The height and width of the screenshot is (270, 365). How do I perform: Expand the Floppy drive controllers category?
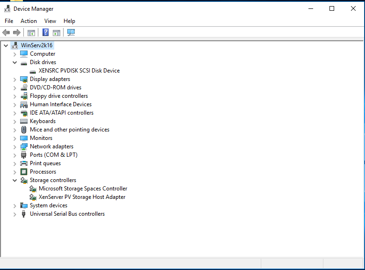[x=14, y=96]
